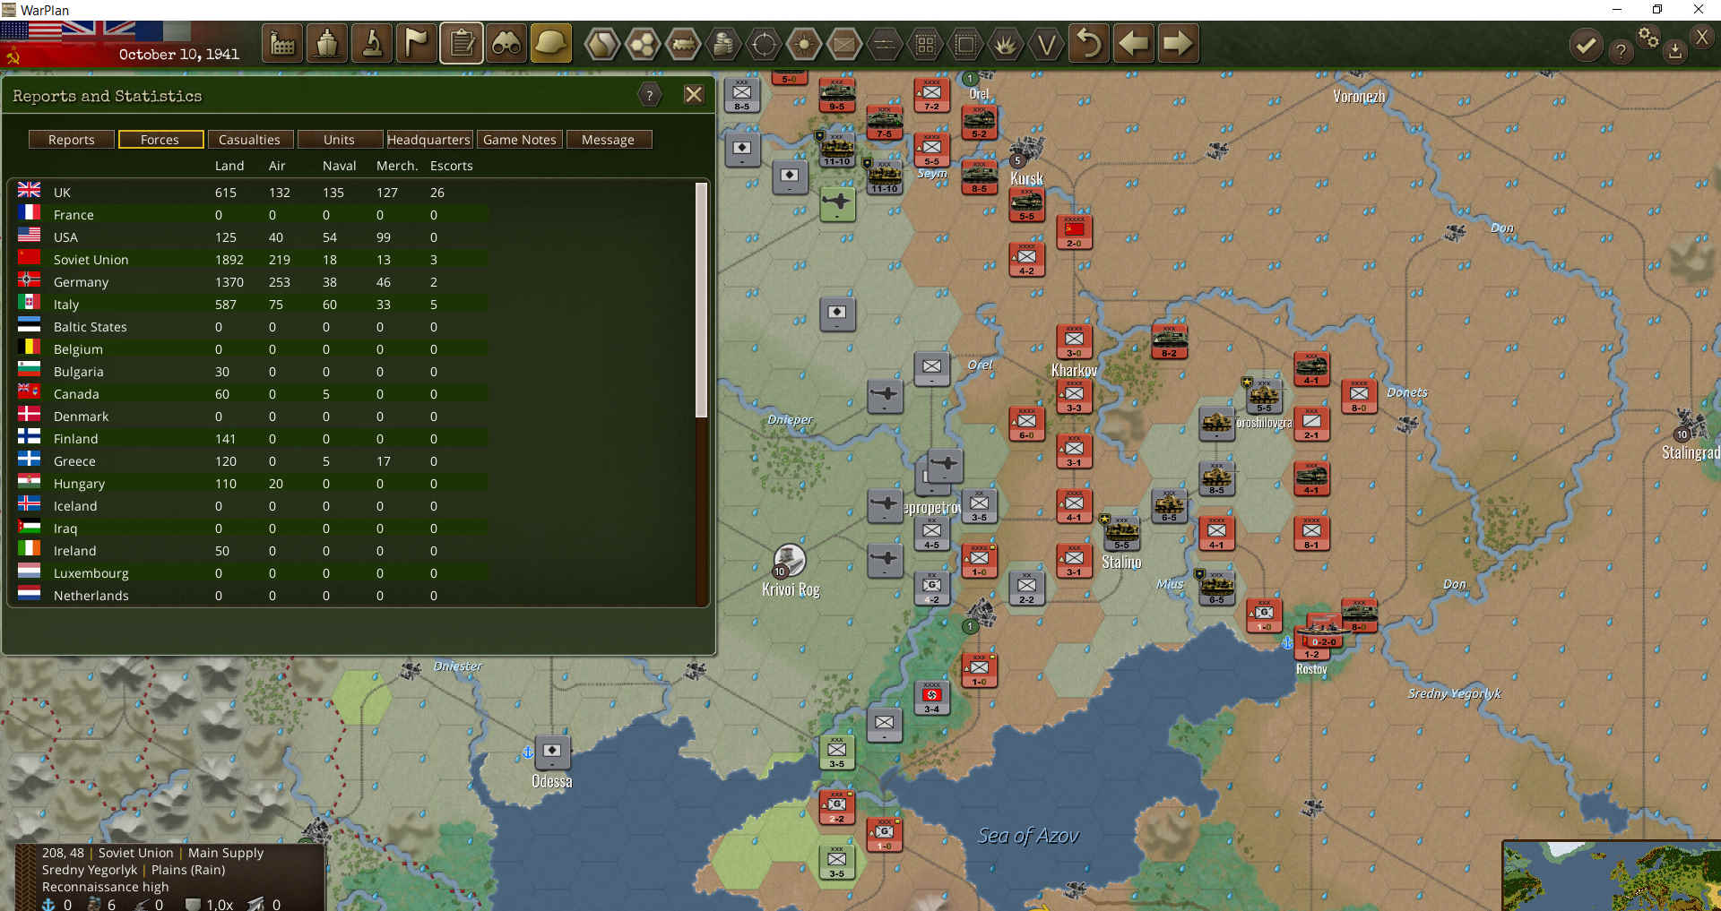The width and height of the screenshot is (1721, 911).
Task: Toggle the crosshair target overlay
Action: pyautogui.click(x=764, y=43)
